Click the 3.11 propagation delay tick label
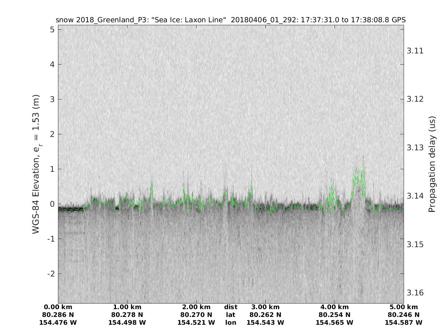This screenshot has height=334, width=446. click(x=415, y=51)
